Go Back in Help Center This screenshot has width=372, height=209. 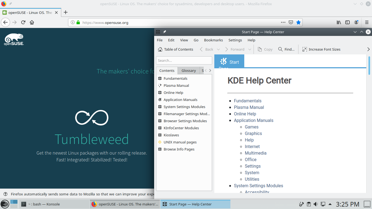pyautogui.click(x=206, y=49)
